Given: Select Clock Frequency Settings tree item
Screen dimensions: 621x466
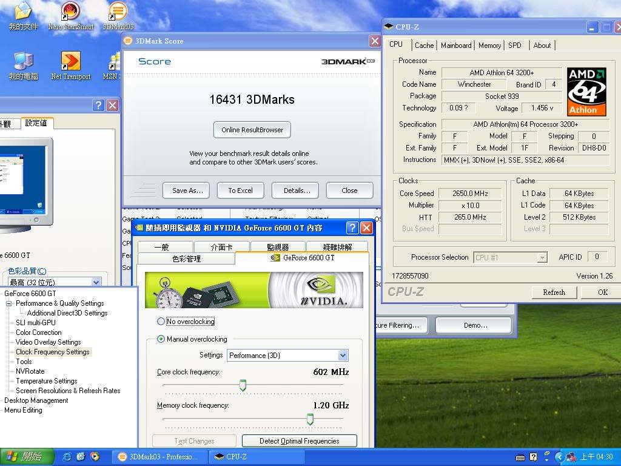Looking at the screenshot, I should point(53,352).
